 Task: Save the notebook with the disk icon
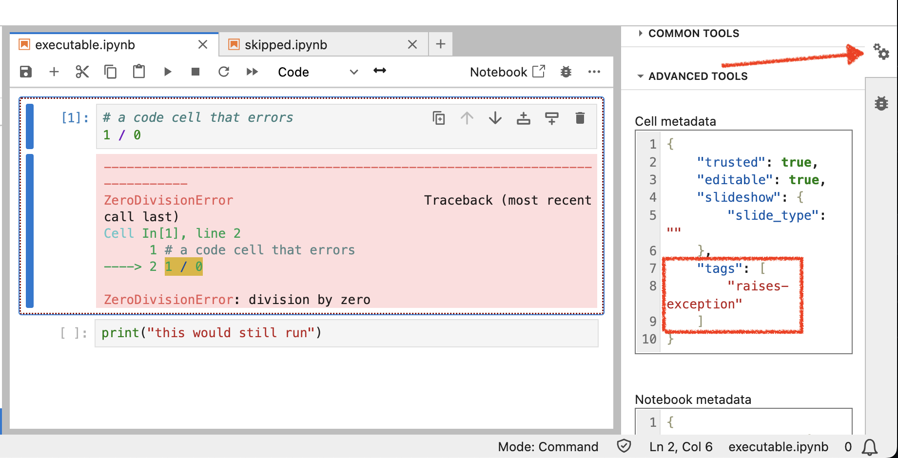point(26,72)
